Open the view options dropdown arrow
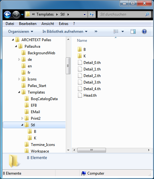The image size is (154, 179). coord(123,31)
